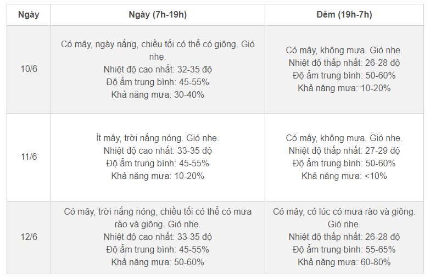
Task: Click "Khả năng mưa: 10-20%" in 10/6 night cell
Action: [x=344, y=88]
